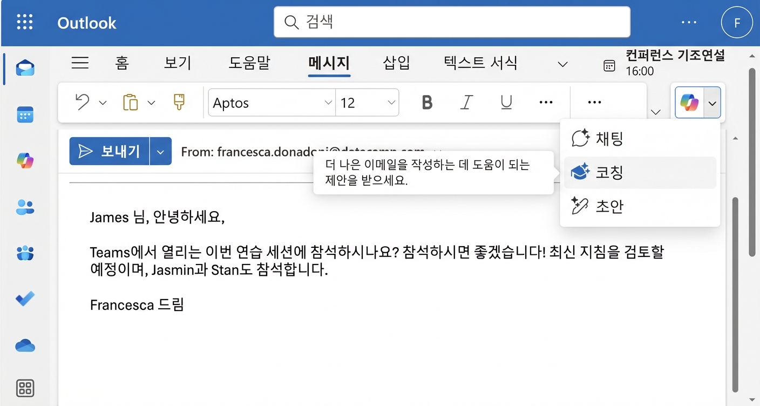Switch to the 홈 tab
This screenshot has height=406, width=760.
pyautogui.click(x=122, y=63)
